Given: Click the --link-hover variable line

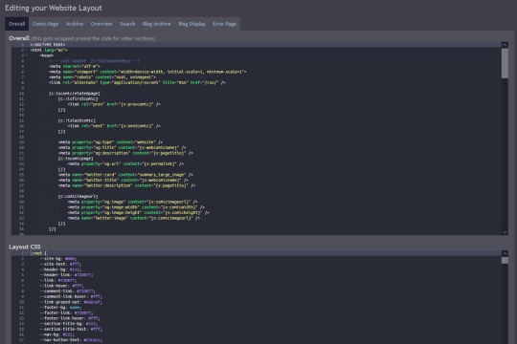Looking at the screenshot, I should click(61, 286).
